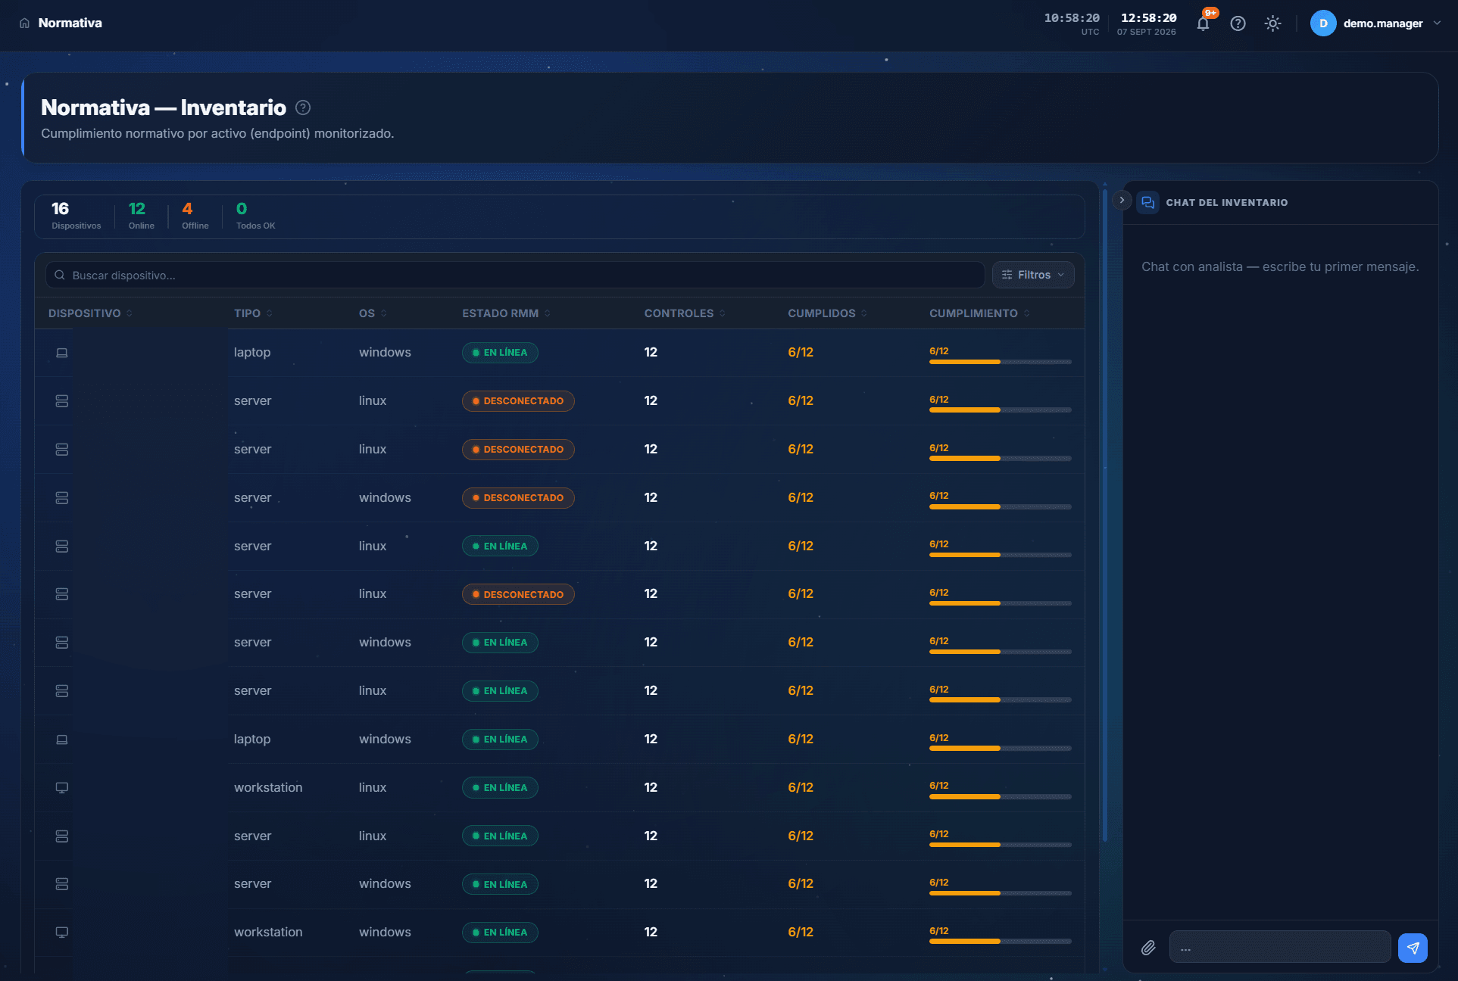The width and height of the screenshot is (1458, 981).
Task: Click the 16 Dispositivos counter
Action: (76, 216)
